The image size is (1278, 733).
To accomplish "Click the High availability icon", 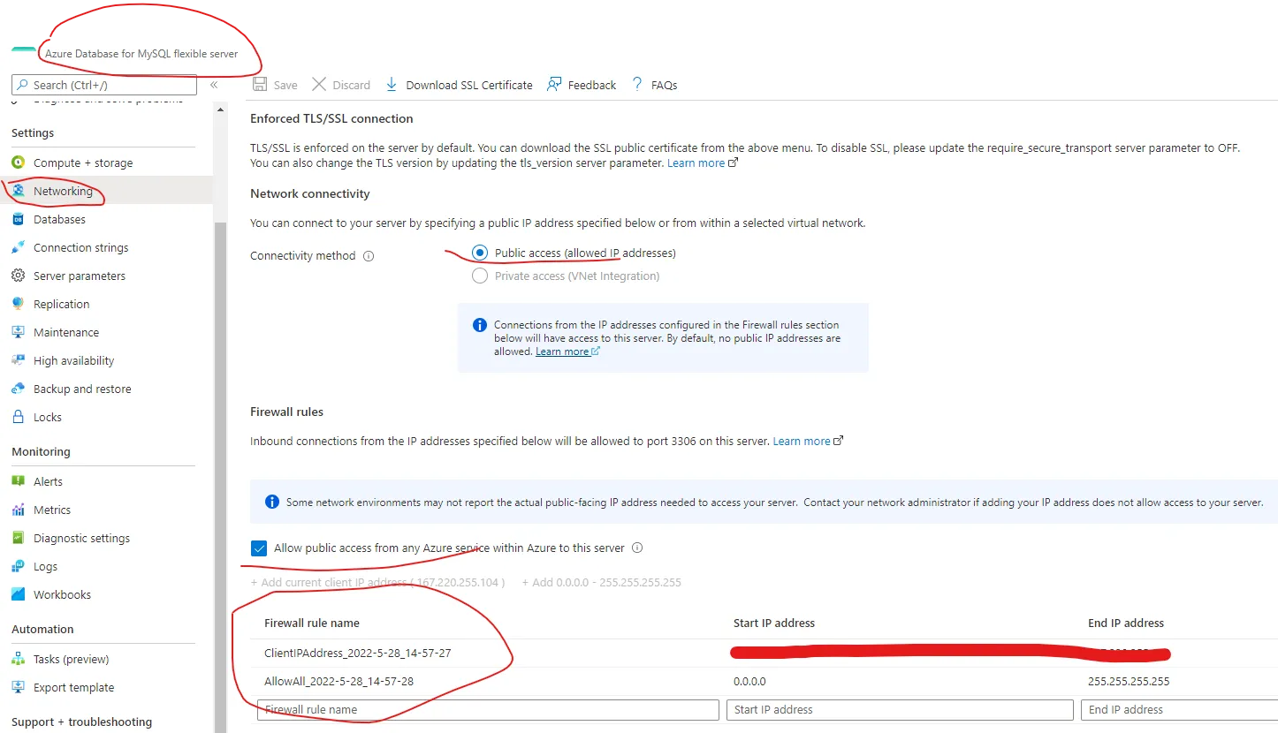I will 18,360.
